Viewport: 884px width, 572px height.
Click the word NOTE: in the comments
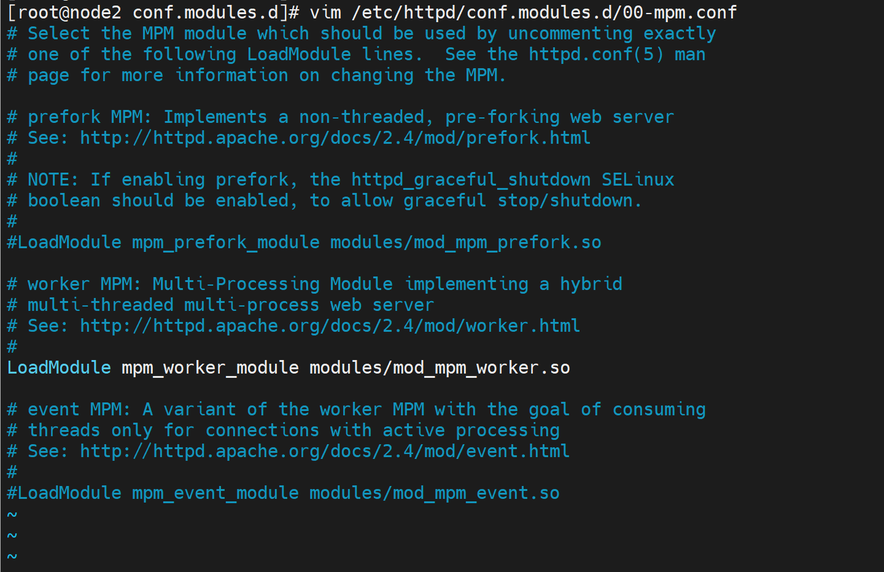(53, 179)
